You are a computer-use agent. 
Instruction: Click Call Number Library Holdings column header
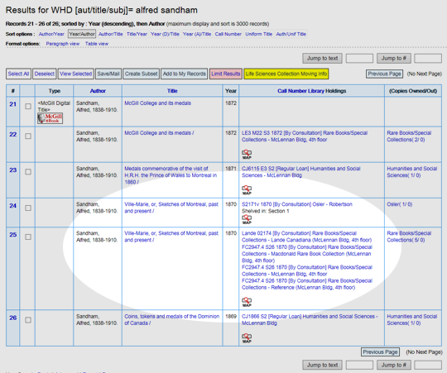311,91
